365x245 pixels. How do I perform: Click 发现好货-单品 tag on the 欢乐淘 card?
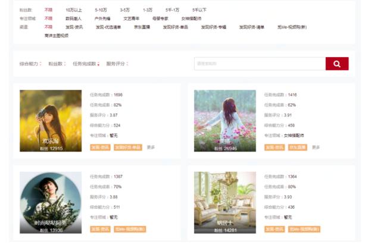tap(128, 147)
